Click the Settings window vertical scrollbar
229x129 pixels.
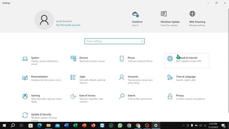click(x=228, y=61)
